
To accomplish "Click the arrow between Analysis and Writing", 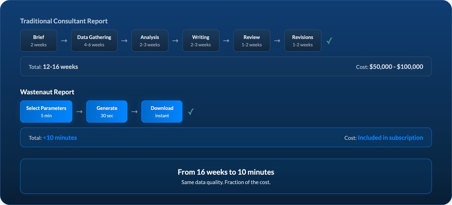I will point(175,41).
